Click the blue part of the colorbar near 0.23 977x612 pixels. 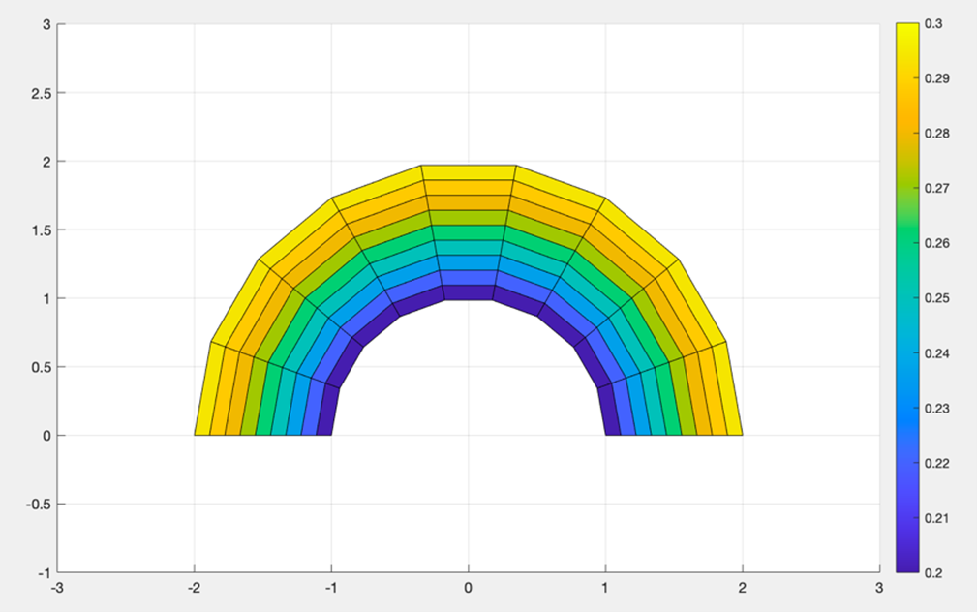pos(907,408)
